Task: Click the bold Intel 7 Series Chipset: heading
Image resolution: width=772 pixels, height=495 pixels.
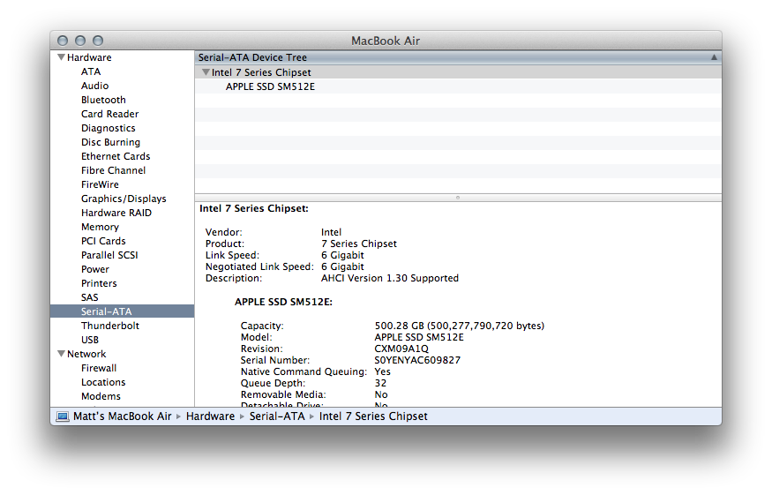Action: coord(254,209)
